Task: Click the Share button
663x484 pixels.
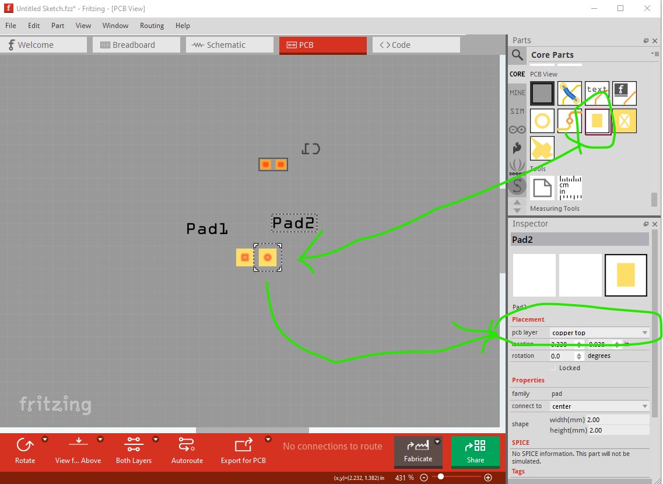Action: click(x=475, y=452)
